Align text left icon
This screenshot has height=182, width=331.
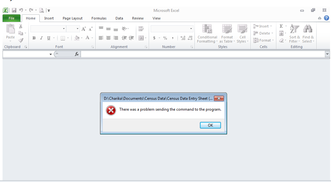(x=101, y=38)
